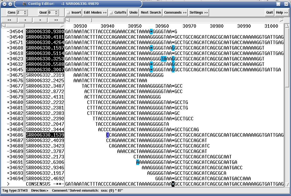Click the Next Search button
Viewport: 291px width, 196px height.
[151, 13]
